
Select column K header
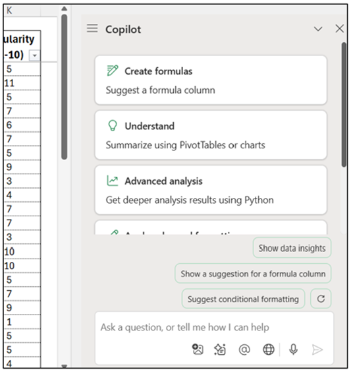(22, 11)
